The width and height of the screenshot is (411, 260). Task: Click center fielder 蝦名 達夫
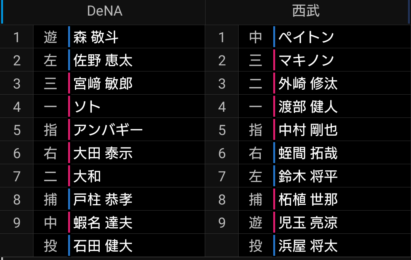click(x=103, y=222)
